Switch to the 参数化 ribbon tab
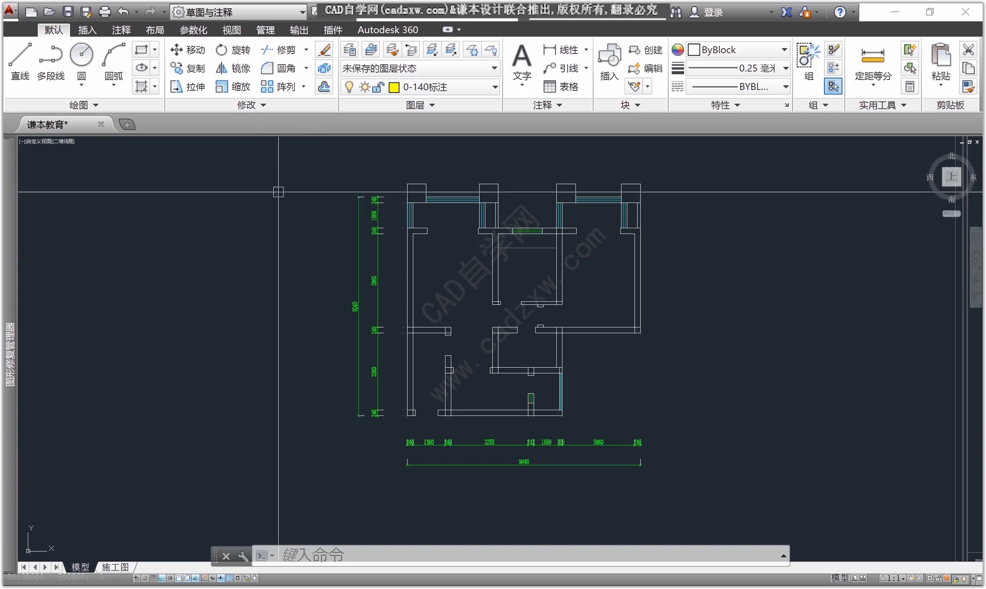 pos(193,30)
